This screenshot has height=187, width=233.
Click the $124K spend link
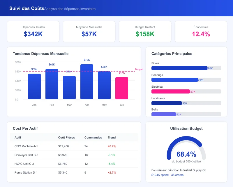160,174
